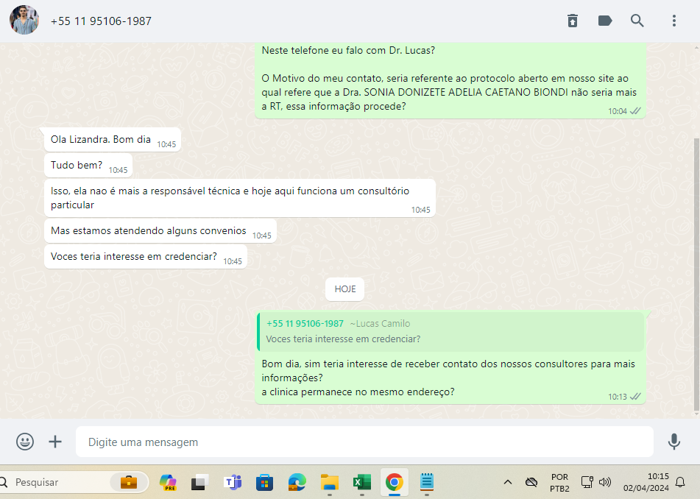Search within this conversation
Screen dimensions: 700x499
637,21
